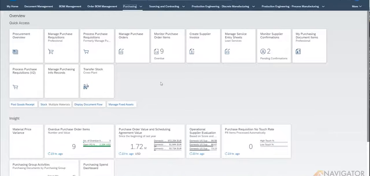Screen dimensions: 370x176
Task: Click the Monitor Purchase Order Items icon
Action: [156, 51]
